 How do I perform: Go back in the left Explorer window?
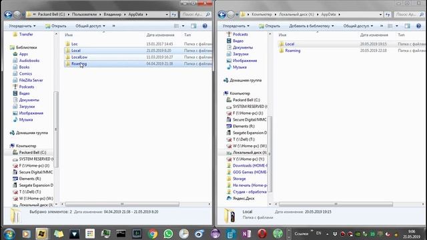point(8,15)
